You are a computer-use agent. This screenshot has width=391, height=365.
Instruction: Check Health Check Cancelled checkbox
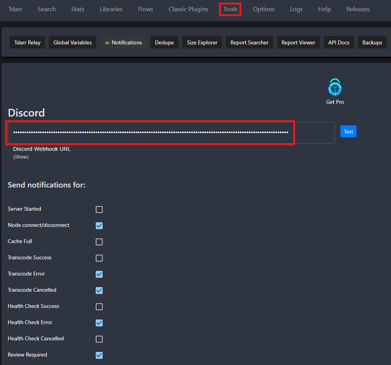coord(99,339)
